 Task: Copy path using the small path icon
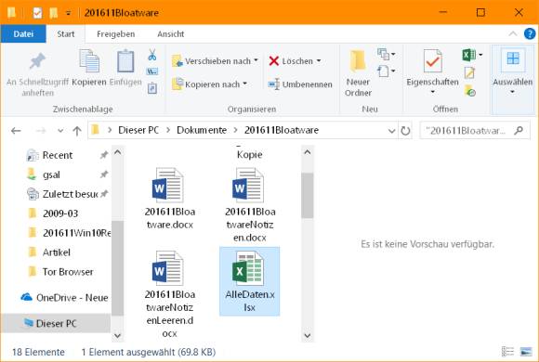coord(151,71)
